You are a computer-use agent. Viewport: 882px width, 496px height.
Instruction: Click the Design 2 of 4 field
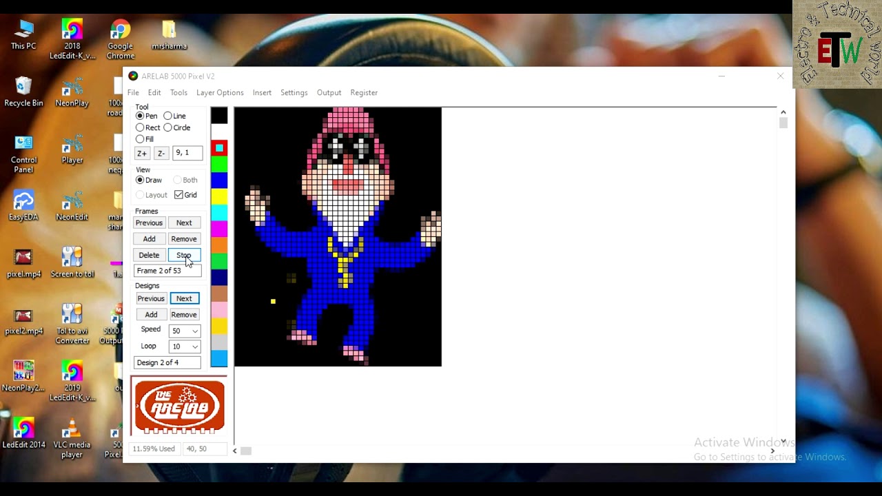click(167, 362)
